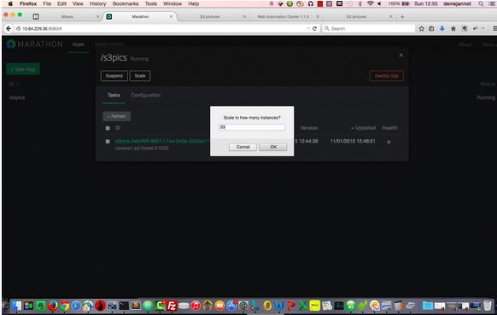Image resolution: width=497 pixels, height=315 pixels.
Task: Close the /s3pics app panel
Action: [401, 55]
